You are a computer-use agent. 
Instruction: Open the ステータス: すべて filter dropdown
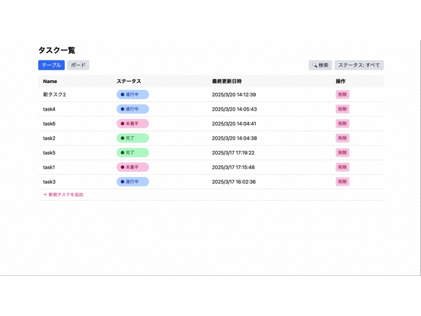(x=359, y=65)
